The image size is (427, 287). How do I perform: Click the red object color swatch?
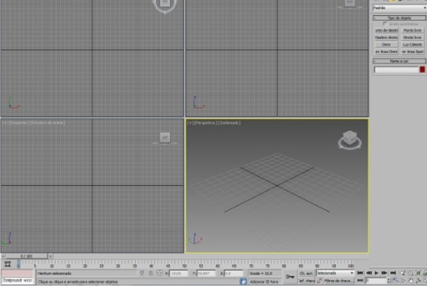point(422,69)
